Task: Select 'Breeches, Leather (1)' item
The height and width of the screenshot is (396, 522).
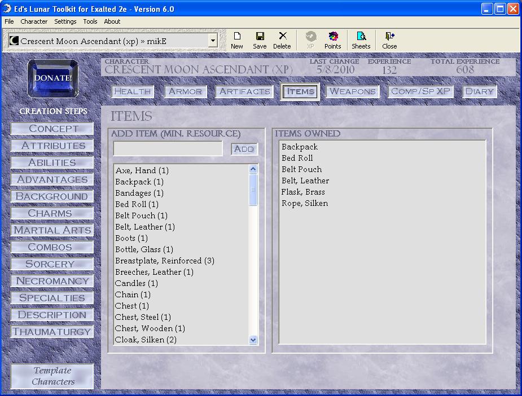Action: [x=155, y=272]
